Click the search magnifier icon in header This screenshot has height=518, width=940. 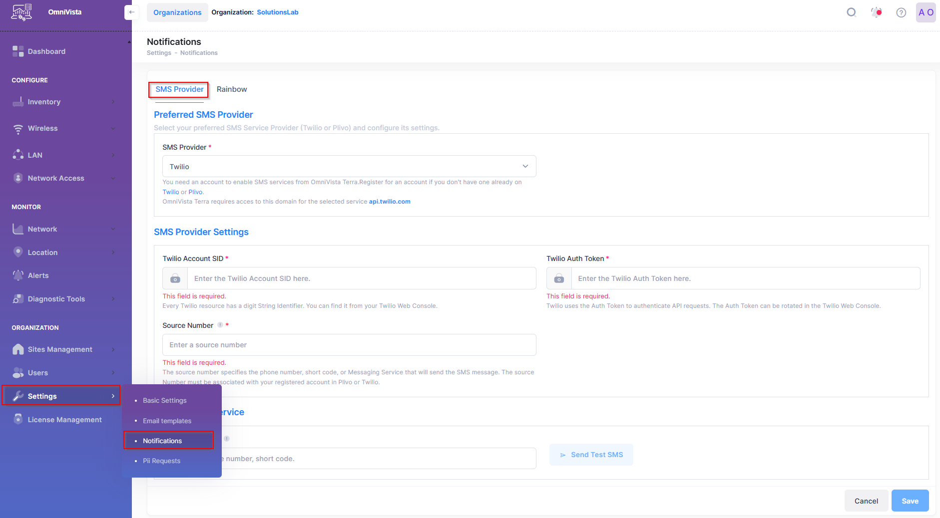pyautogui.click(x=852, y=12)
